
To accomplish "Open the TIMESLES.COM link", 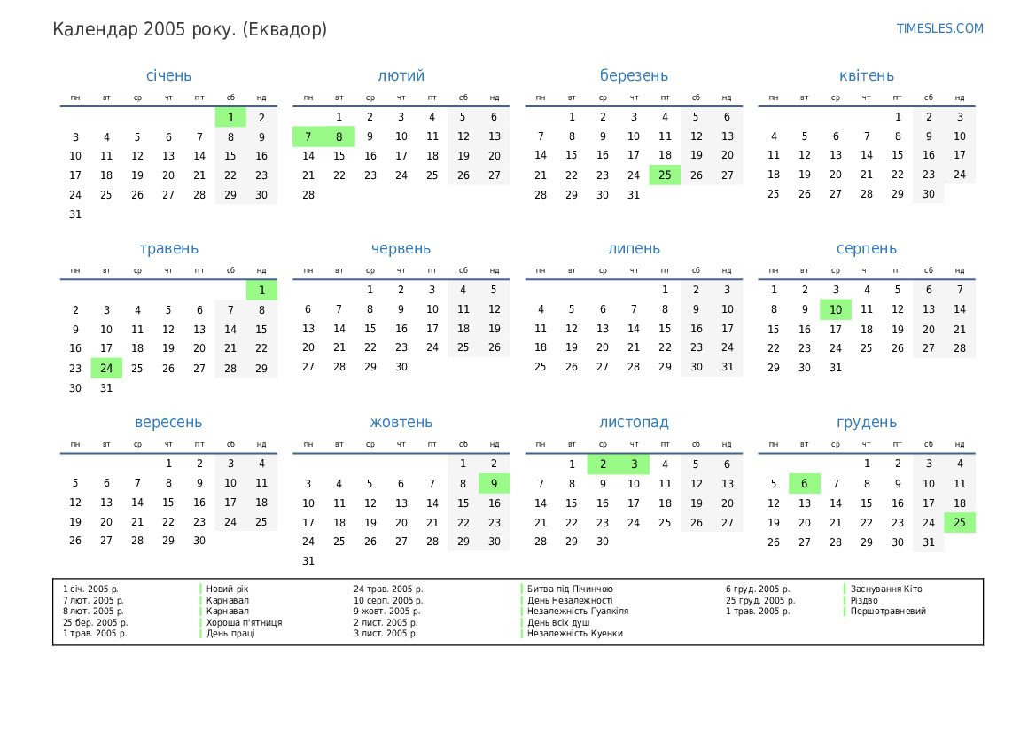I will pyautogui.click(x=939, y=28).
